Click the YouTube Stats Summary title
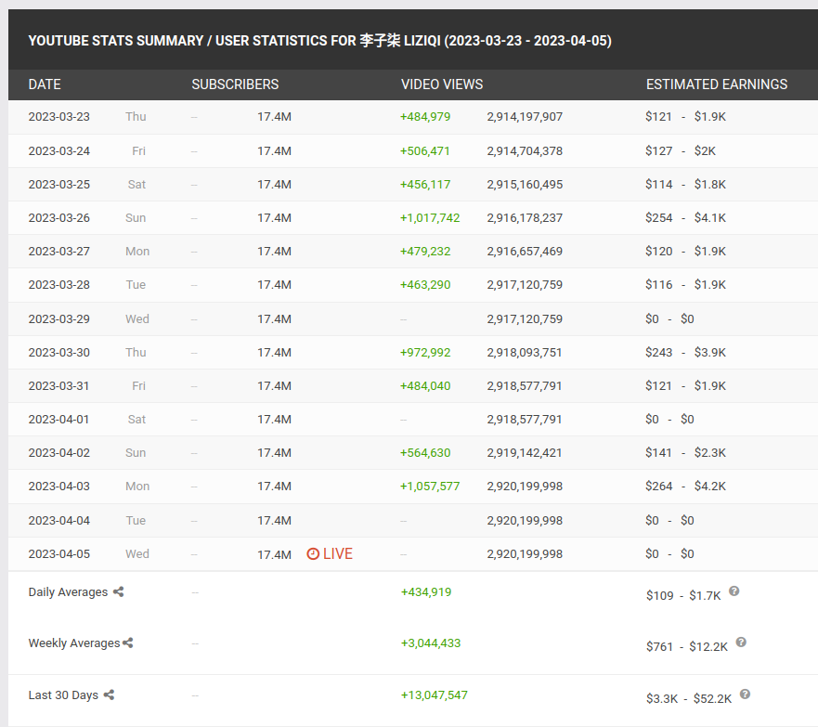The width and height of the screenshot is (818, 727). (x=319, y=41)
